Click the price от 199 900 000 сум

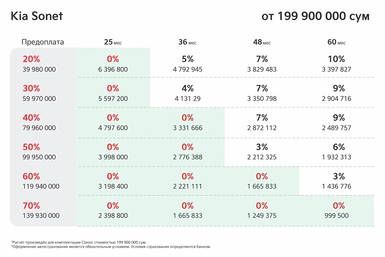point(316,16)
